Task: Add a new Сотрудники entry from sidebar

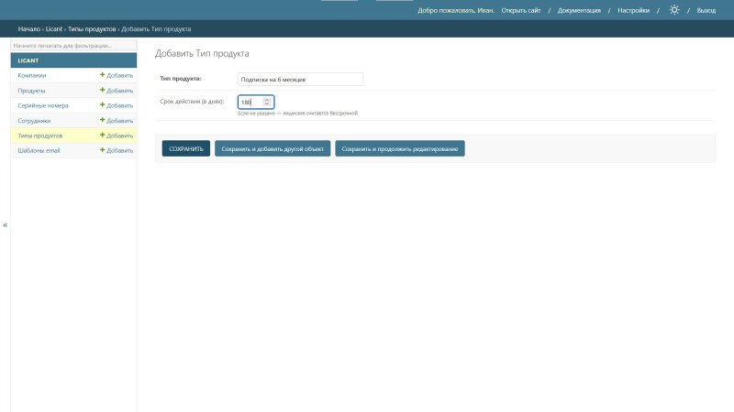Action: point(117,120)
